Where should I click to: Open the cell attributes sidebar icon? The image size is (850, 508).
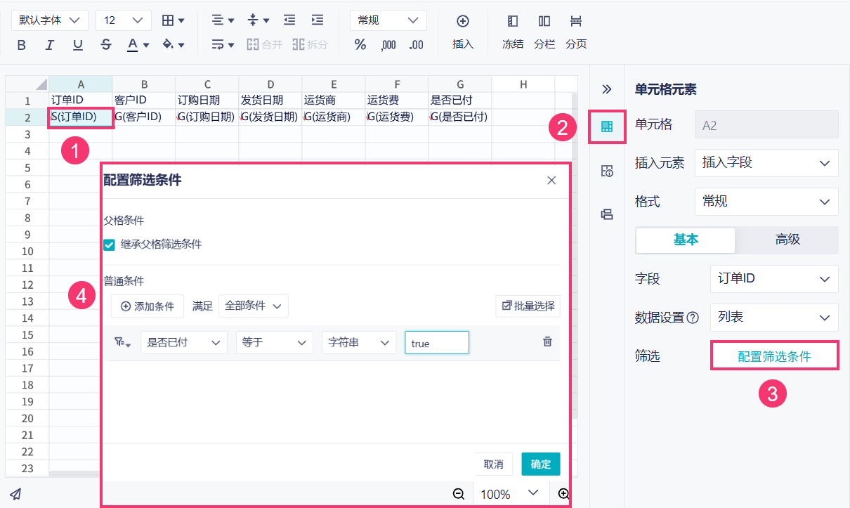[607, 171]
